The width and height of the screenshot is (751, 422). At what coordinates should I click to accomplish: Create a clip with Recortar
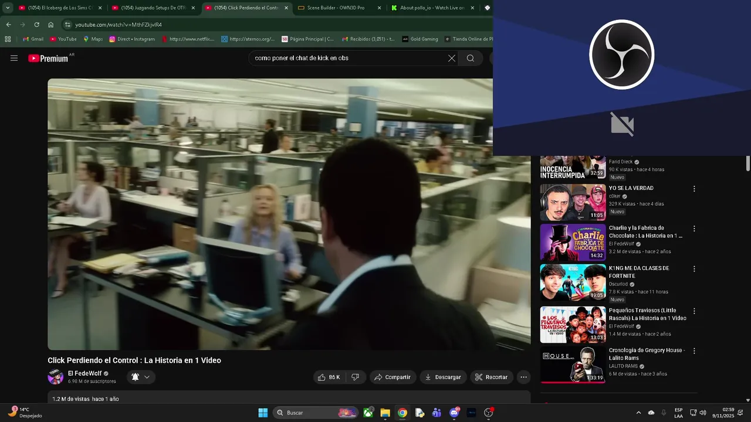[492, 377]
